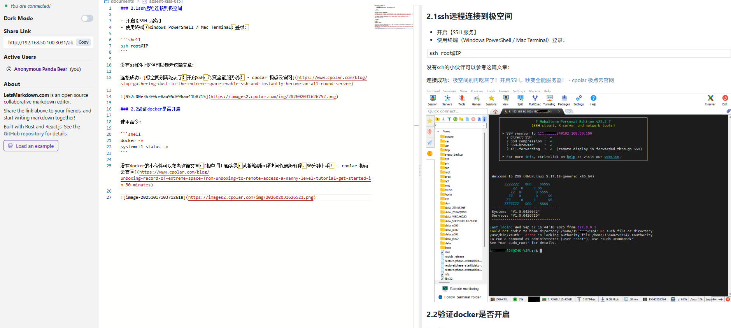The image size is (731, 328).
Task: Click the help link in MobaXterm terminal
Action: 571,157
